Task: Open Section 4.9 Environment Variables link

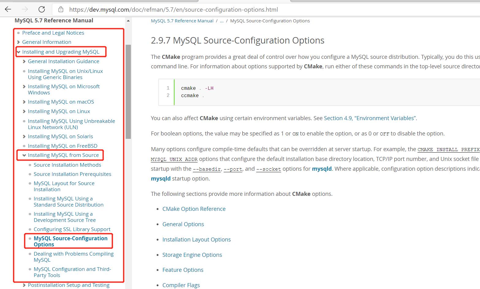Action: tap(370, 118)
